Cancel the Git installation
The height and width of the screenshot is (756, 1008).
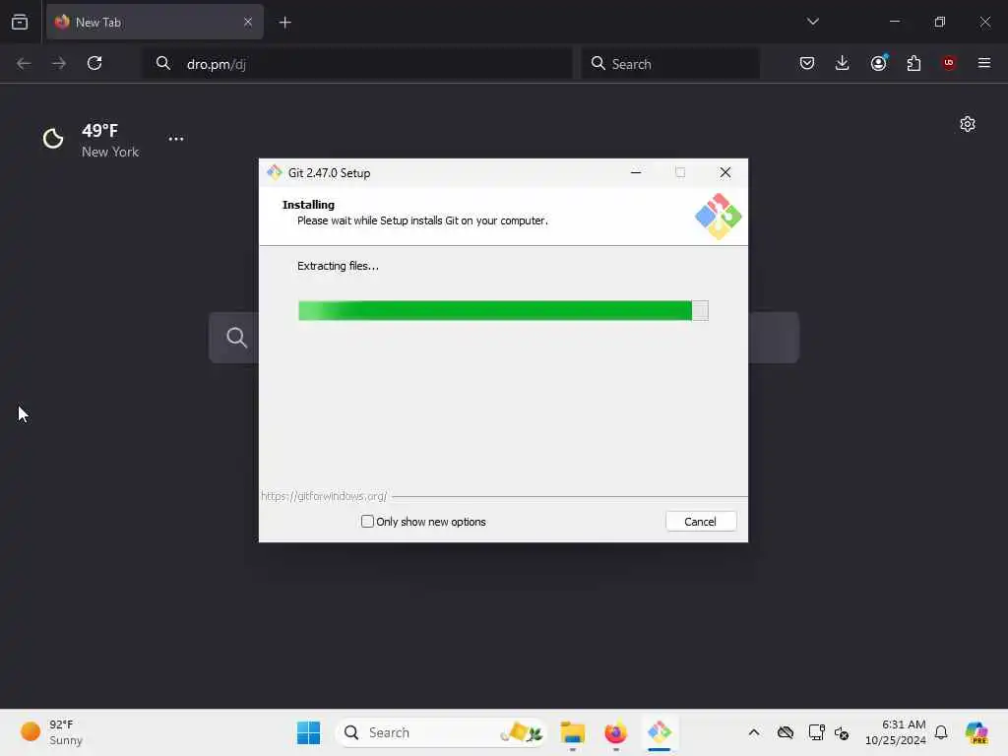(701, 522)
